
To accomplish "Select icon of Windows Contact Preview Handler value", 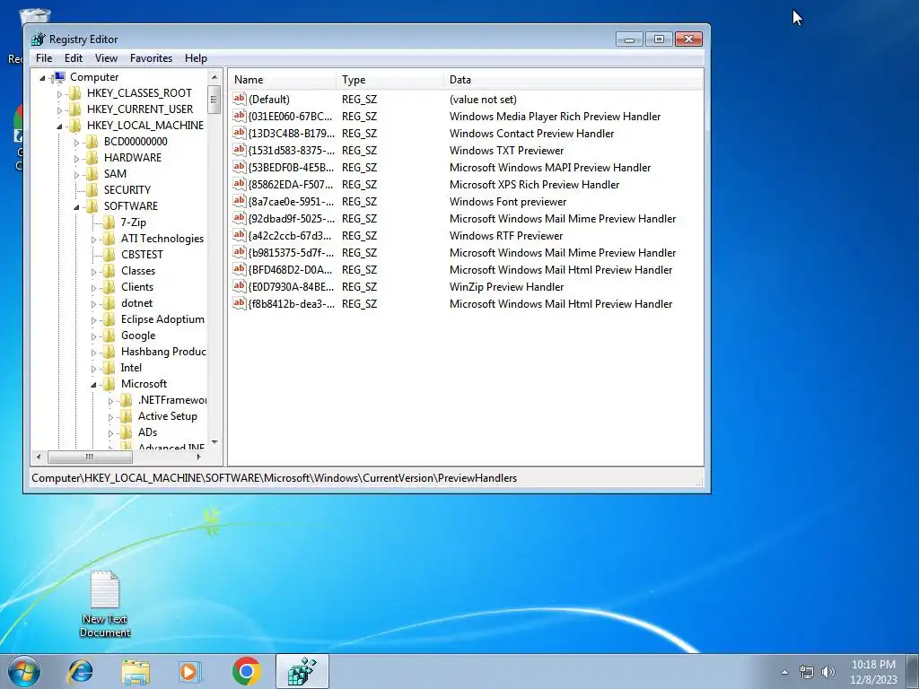I will pos(239,133).
